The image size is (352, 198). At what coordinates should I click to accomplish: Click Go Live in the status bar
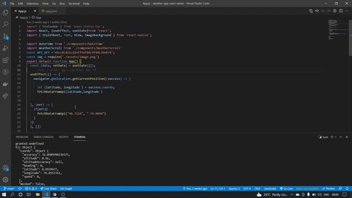click(286, 189)
